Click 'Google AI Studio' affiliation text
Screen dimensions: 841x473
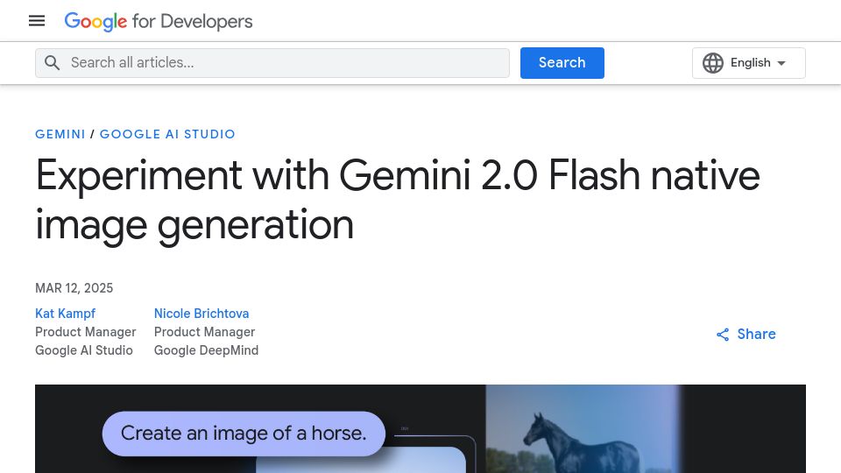click(84, 350)
